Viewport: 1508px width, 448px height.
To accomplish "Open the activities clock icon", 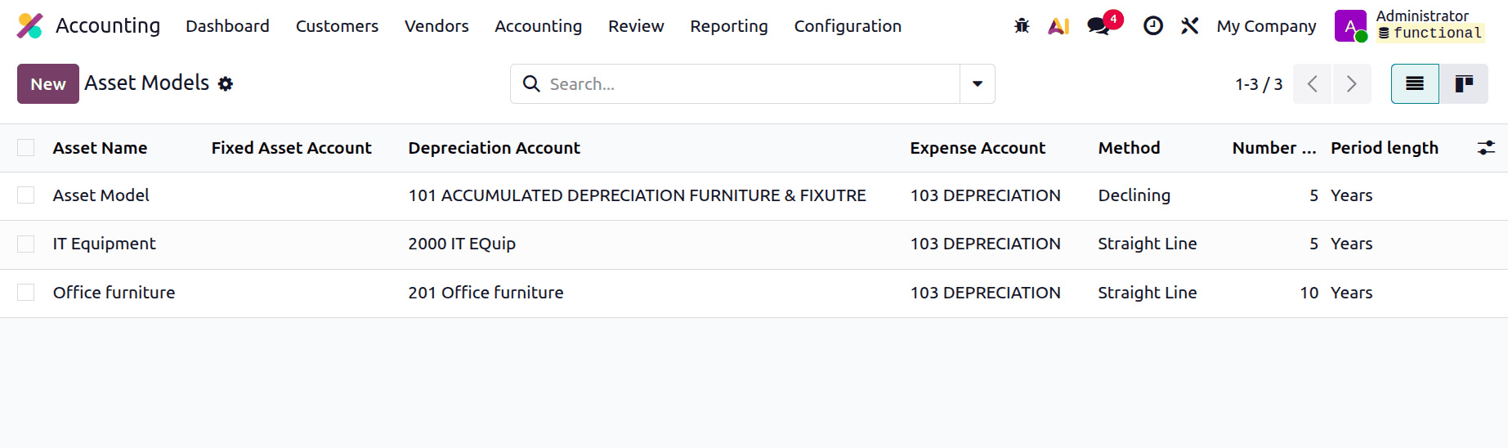I will tap(1153, 26).
